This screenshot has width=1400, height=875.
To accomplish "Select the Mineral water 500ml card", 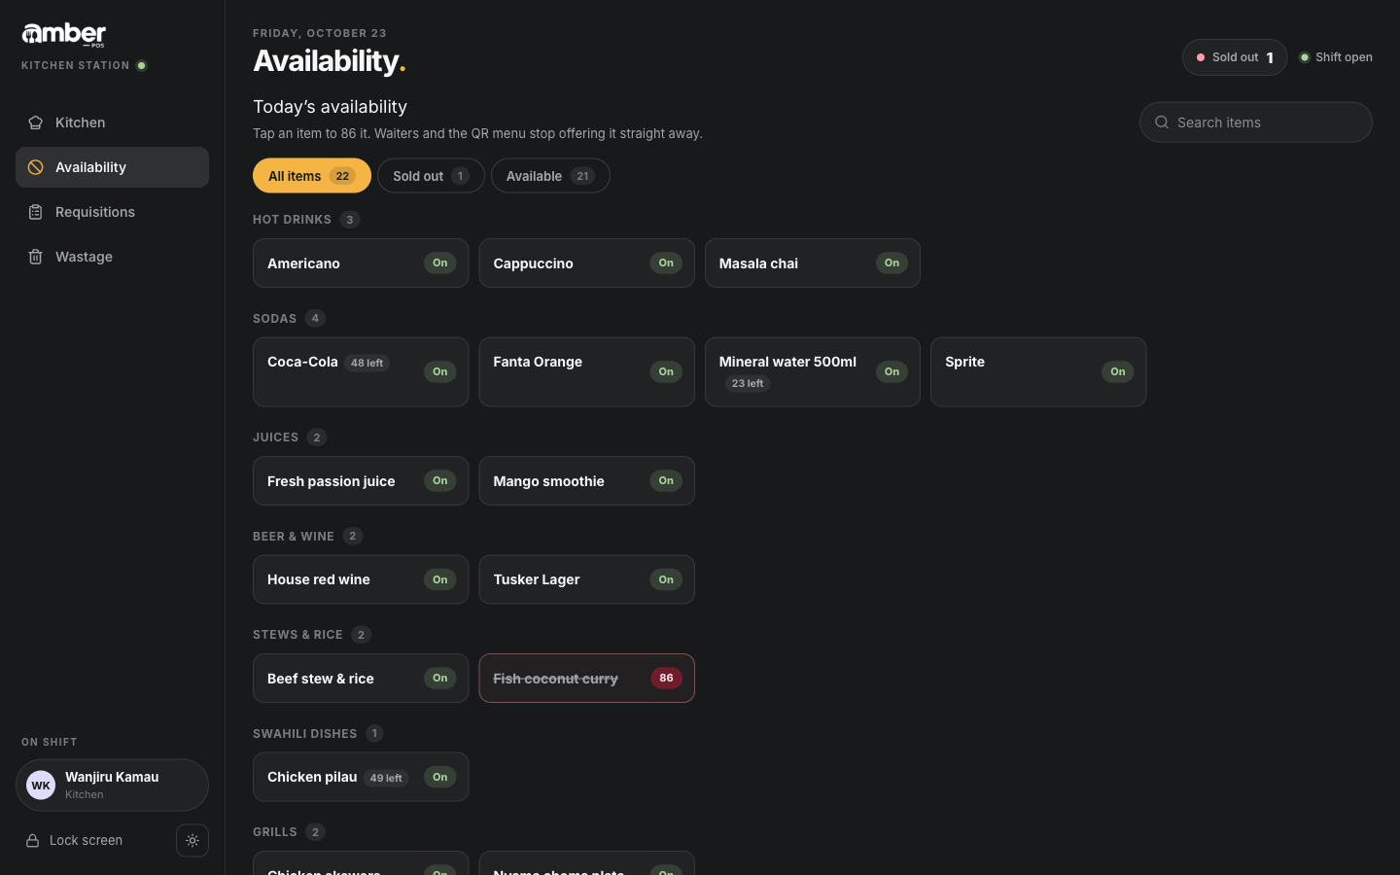I will (813, 372).
